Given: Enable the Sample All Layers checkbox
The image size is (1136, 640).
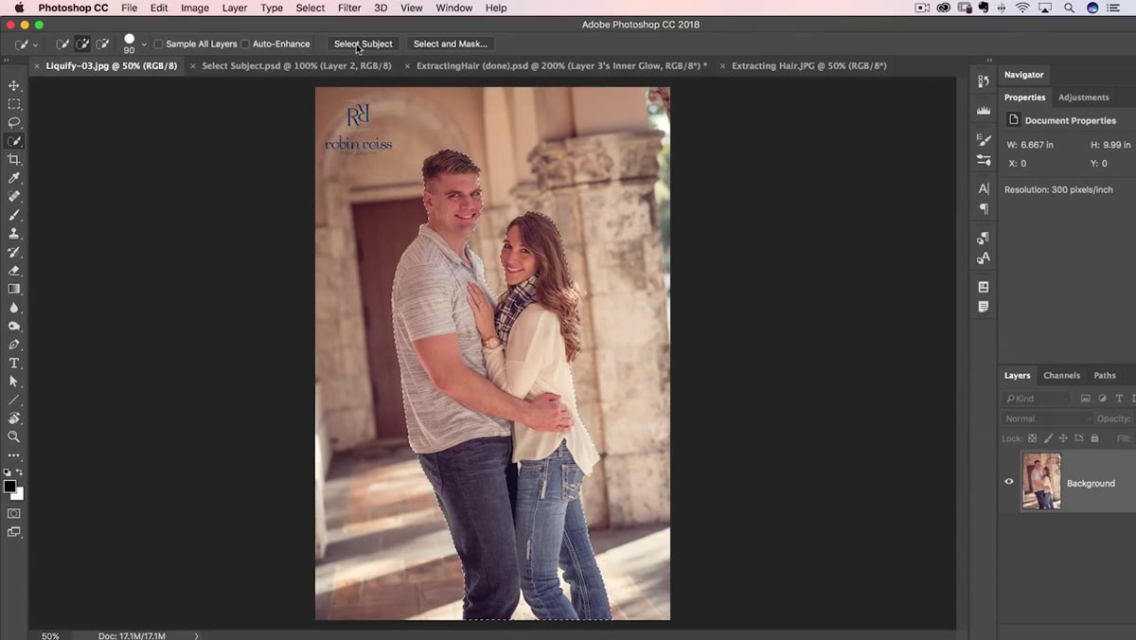Looking at the screenshot, I should pyautogui.click(x=158, y=44).
